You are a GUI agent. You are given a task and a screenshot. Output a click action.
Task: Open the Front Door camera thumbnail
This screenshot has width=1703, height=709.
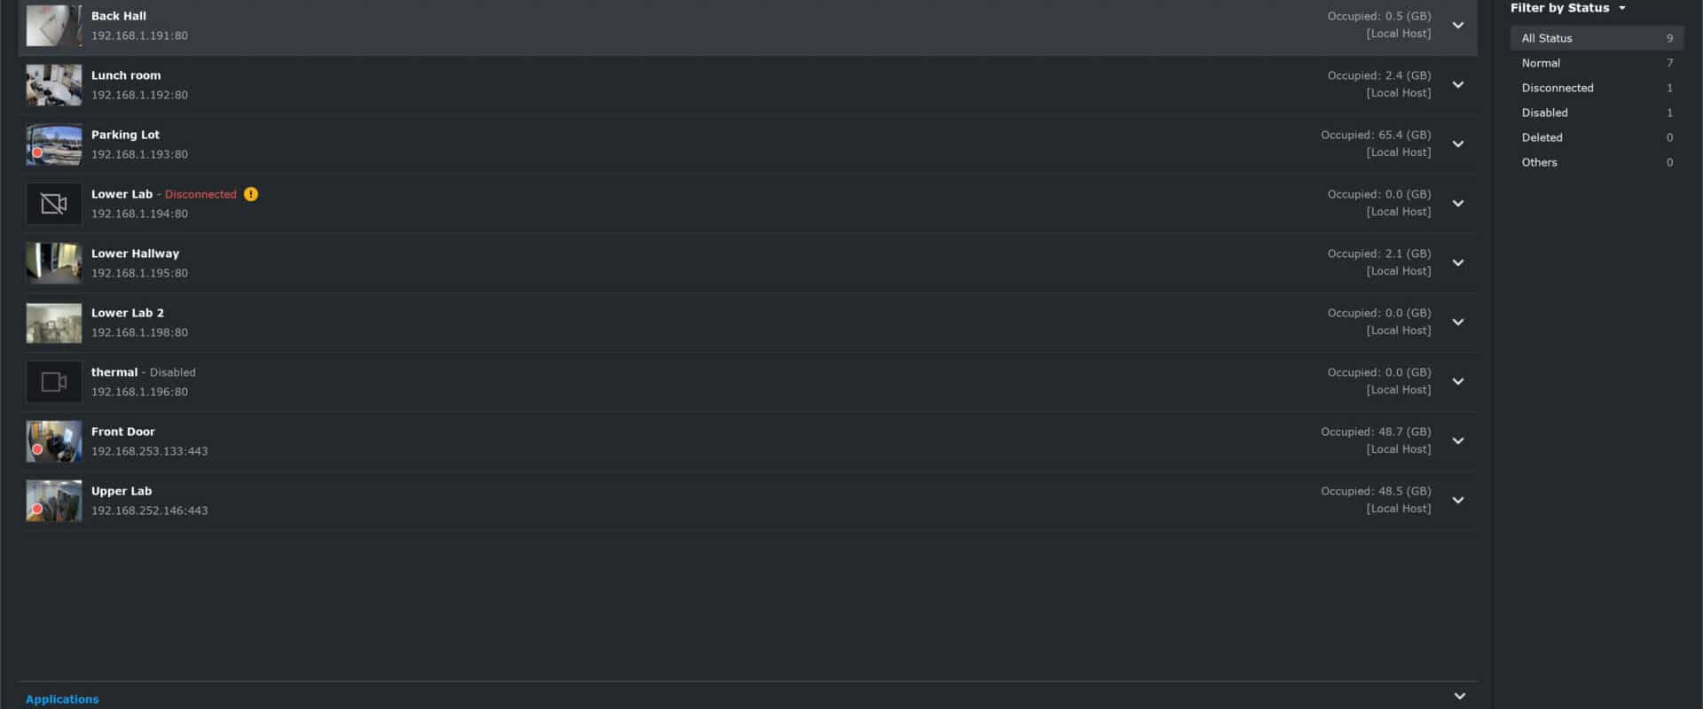click(53, 441)
